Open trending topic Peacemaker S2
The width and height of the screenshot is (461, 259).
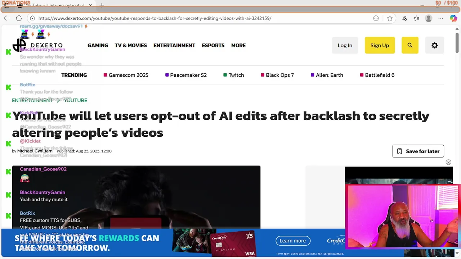coord(186,75)
